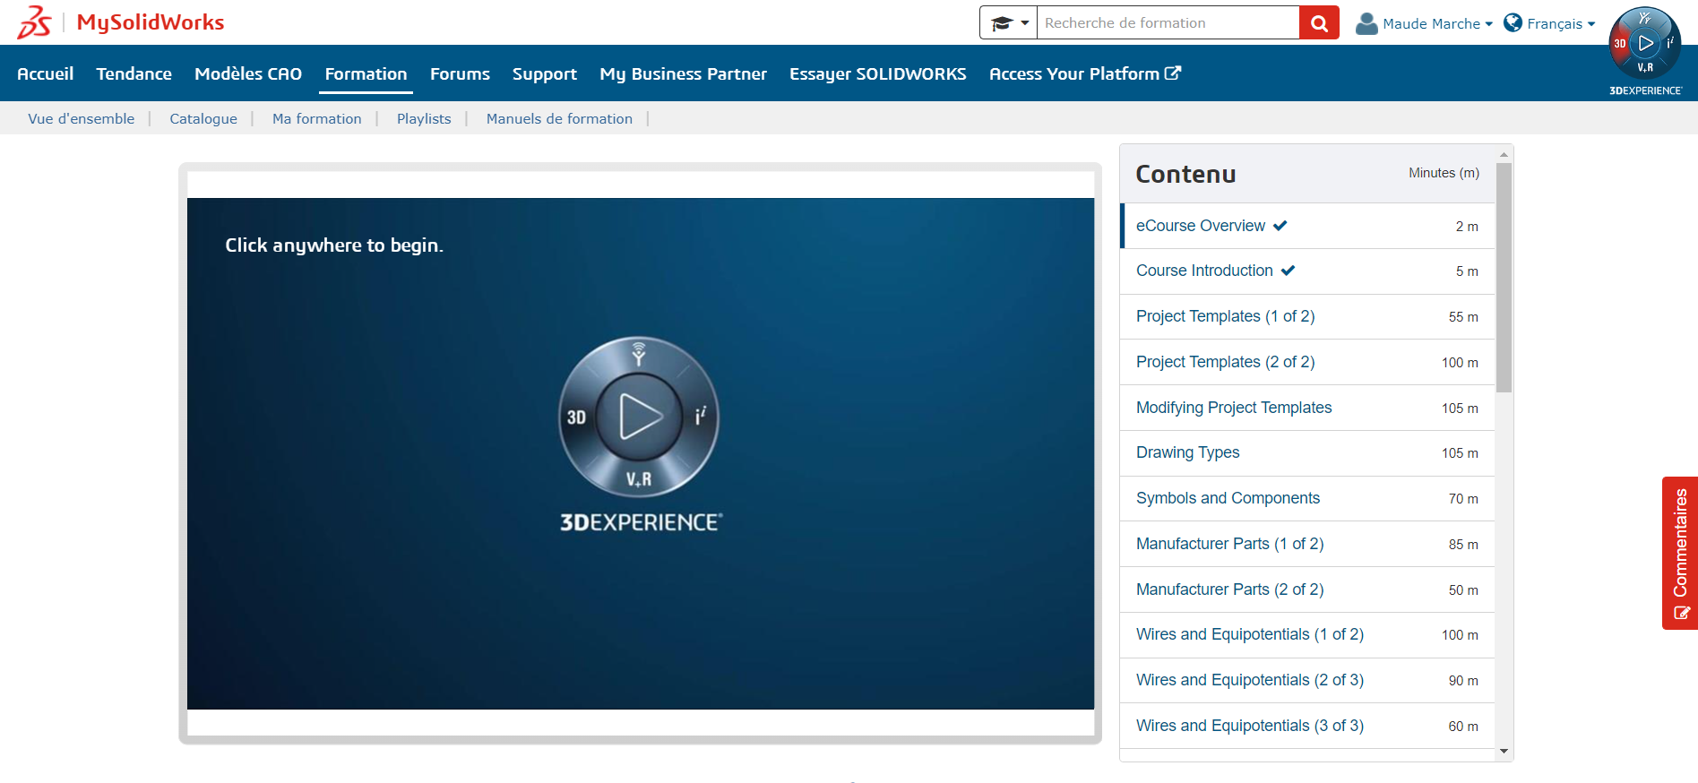Select the completed eCourse Overview lesson

(1200, 226)
